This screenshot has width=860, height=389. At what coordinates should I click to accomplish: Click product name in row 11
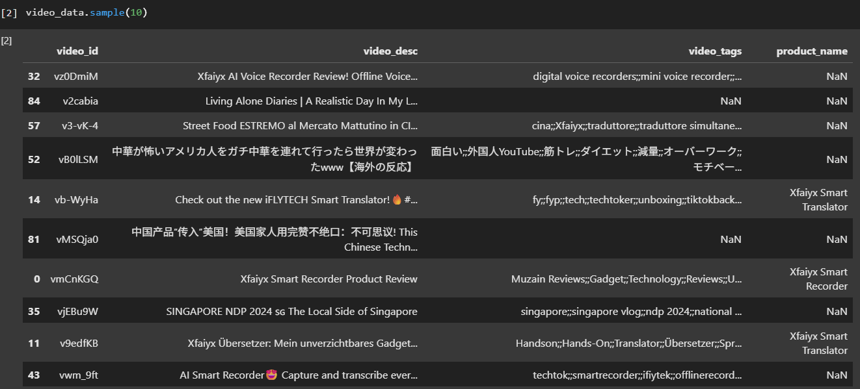(818, 344)
